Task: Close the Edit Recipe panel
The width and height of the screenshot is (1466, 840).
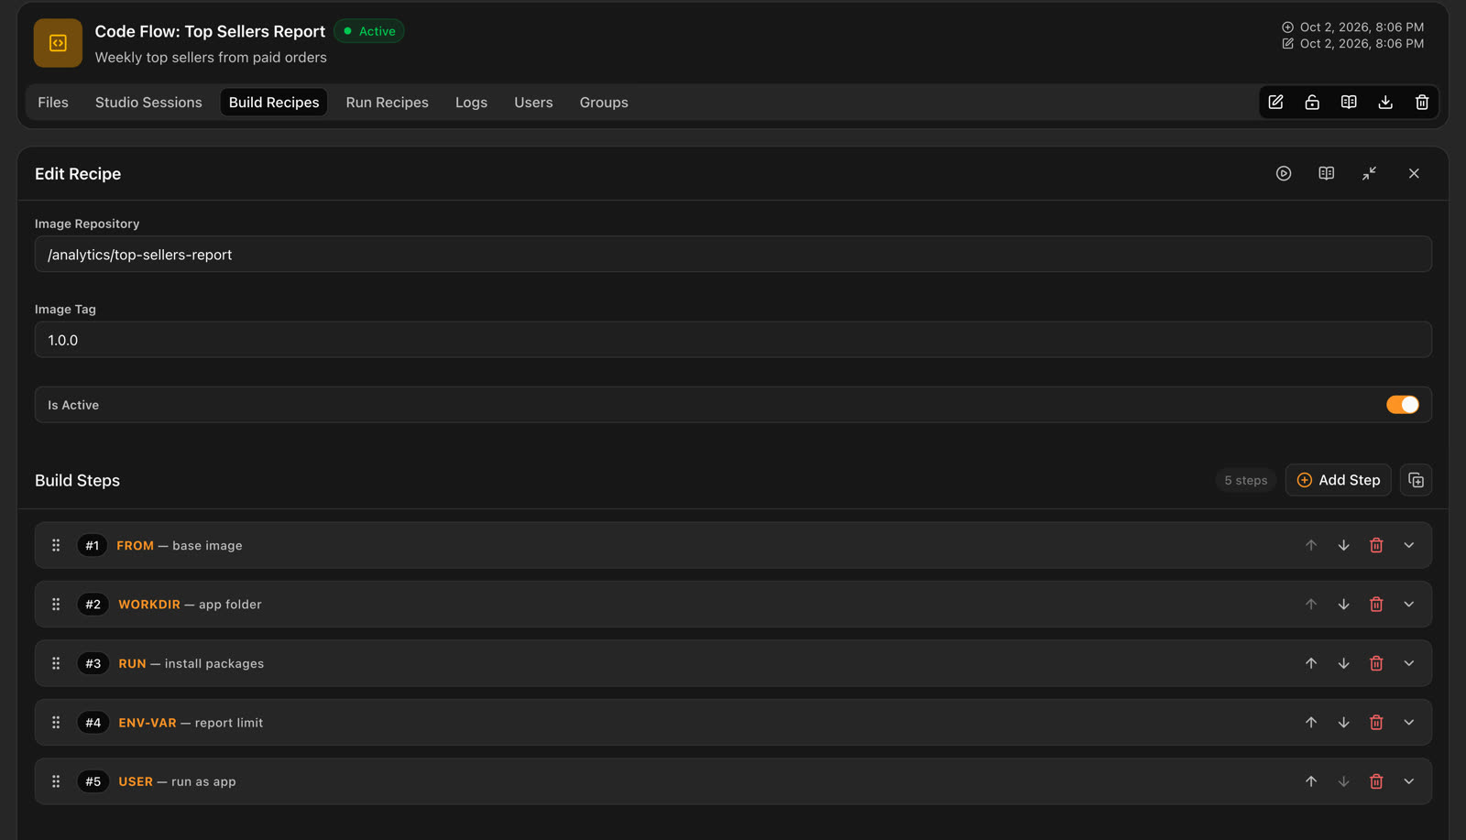Action: [x=1414, y=173]
